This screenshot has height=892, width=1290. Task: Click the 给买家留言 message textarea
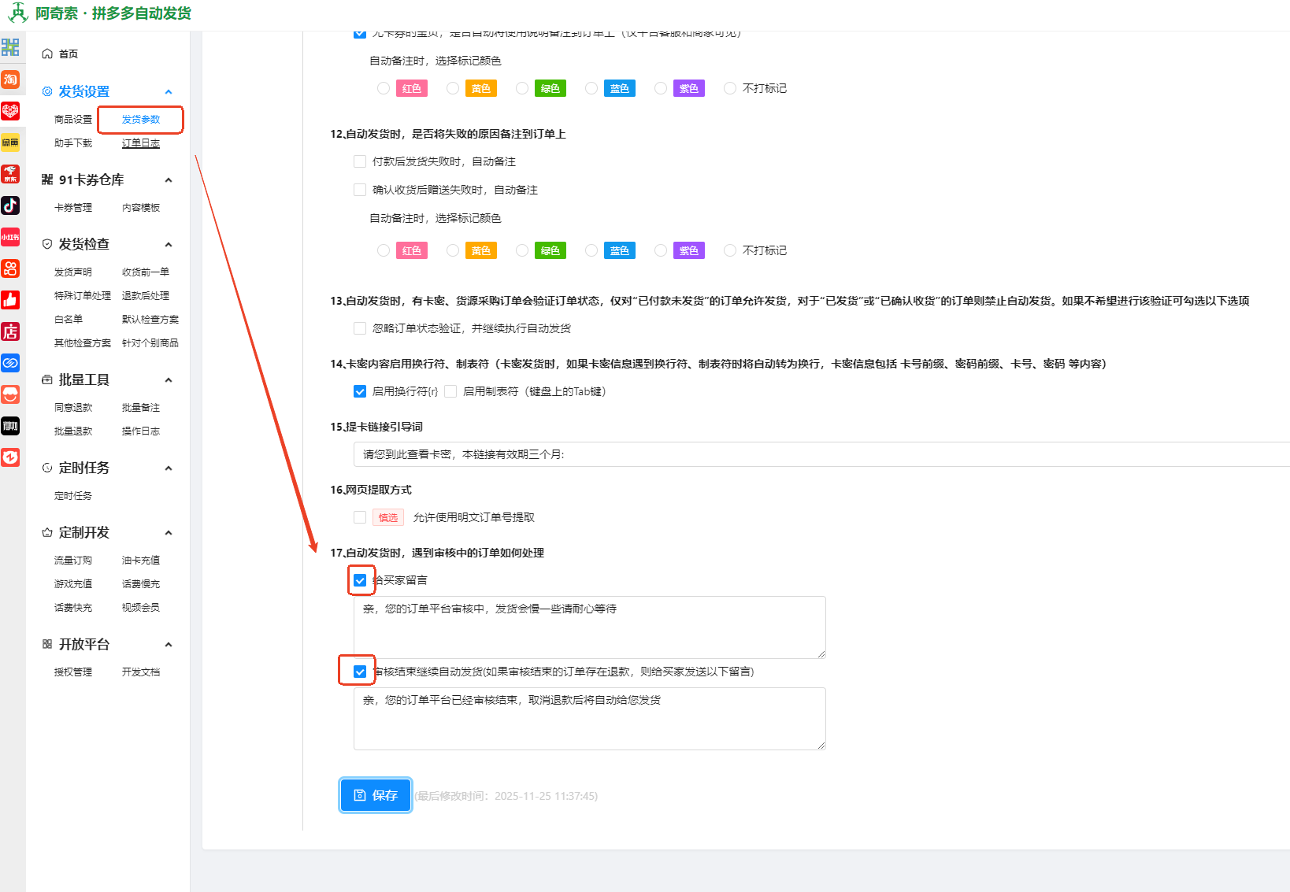[590, 627]
